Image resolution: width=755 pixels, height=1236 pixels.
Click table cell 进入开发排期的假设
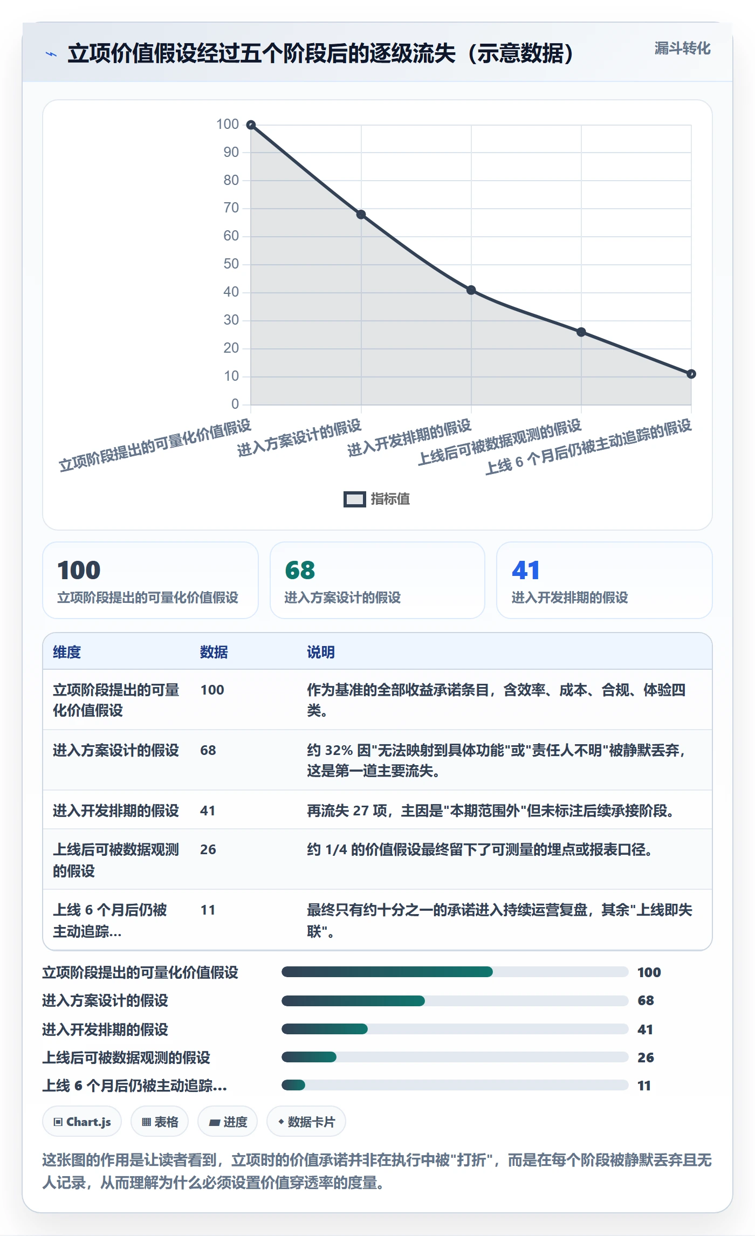click(116, 811)
